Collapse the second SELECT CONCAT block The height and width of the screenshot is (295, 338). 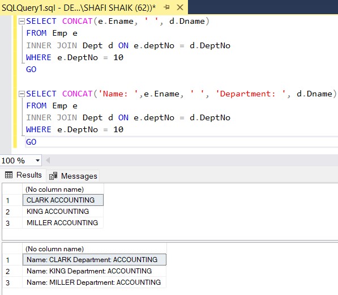22,94
